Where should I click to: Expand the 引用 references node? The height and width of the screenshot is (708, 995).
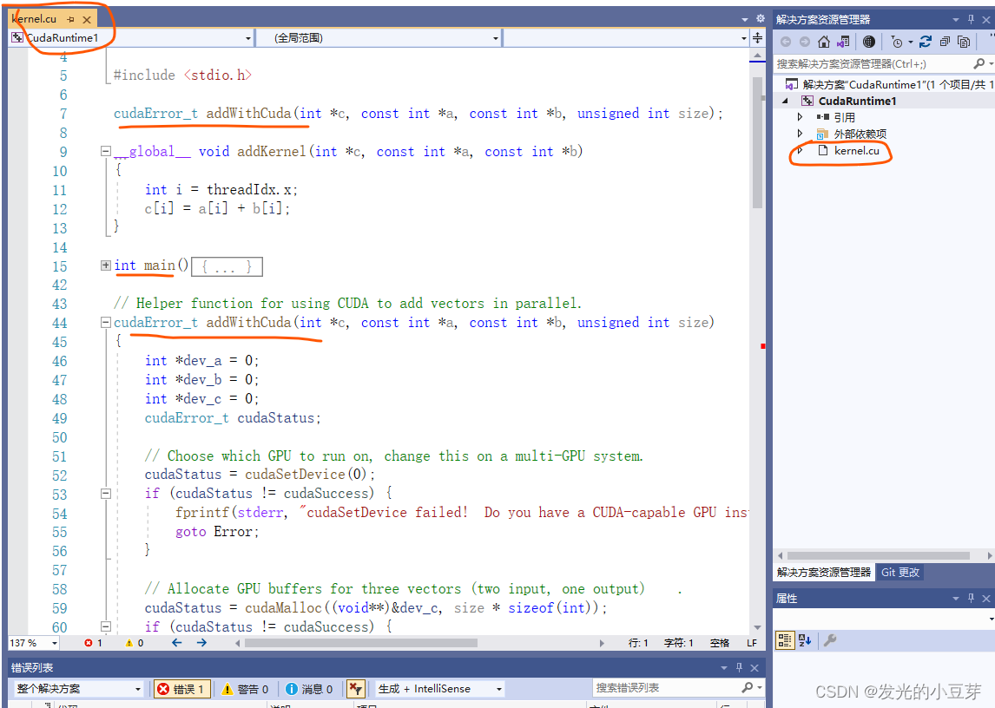click(801, 117)
